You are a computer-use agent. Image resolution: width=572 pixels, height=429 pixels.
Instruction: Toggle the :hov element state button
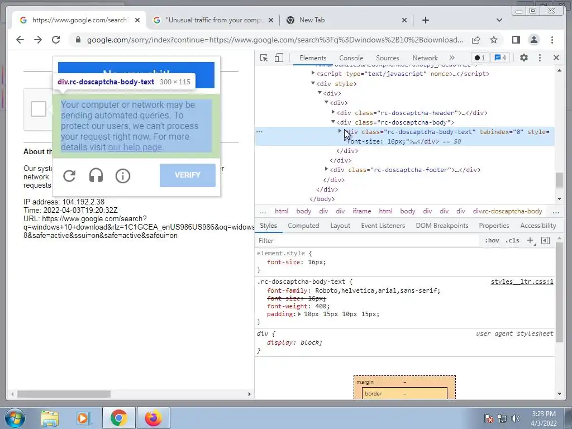click(492, 240)
